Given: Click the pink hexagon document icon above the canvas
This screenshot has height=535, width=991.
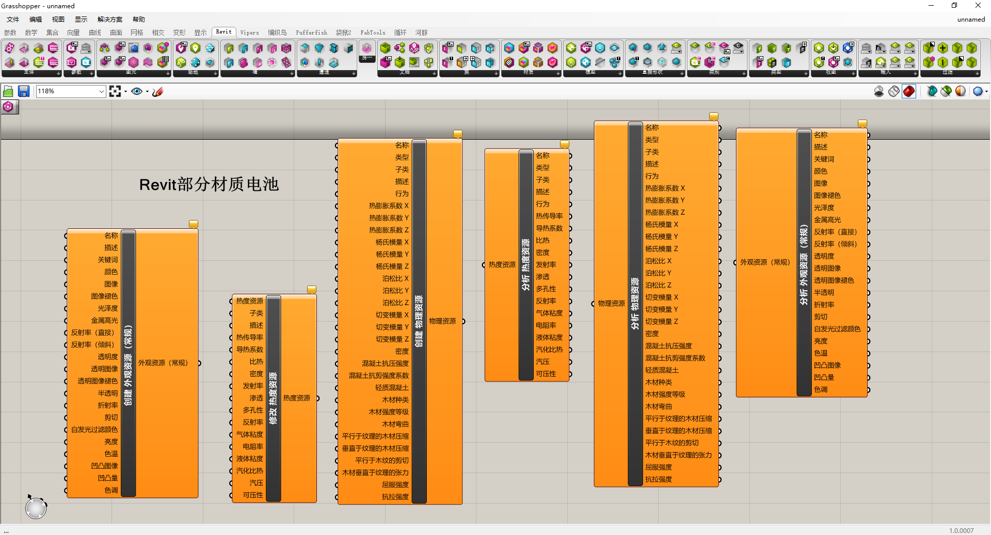Looking at the screenshot, I should click(x=8, y=107).
